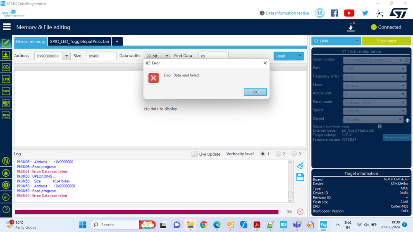This screenshot has height=232, width=413.
Task: Open REG registers icon
Action: (6, 115)
